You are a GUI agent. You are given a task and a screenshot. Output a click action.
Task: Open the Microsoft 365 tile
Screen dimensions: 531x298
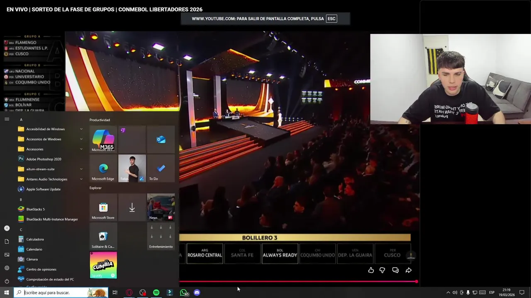pyautogui.click(x=103, y=139)
